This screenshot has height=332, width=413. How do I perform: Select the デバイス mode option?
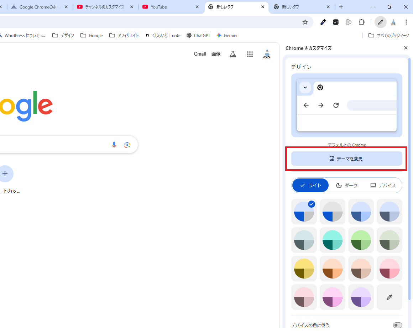tap(383, 185)
